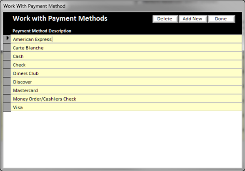Select the Visa payment method field
Image resolution: width=245 pixels, height=171 pixels.
(126, 107)
